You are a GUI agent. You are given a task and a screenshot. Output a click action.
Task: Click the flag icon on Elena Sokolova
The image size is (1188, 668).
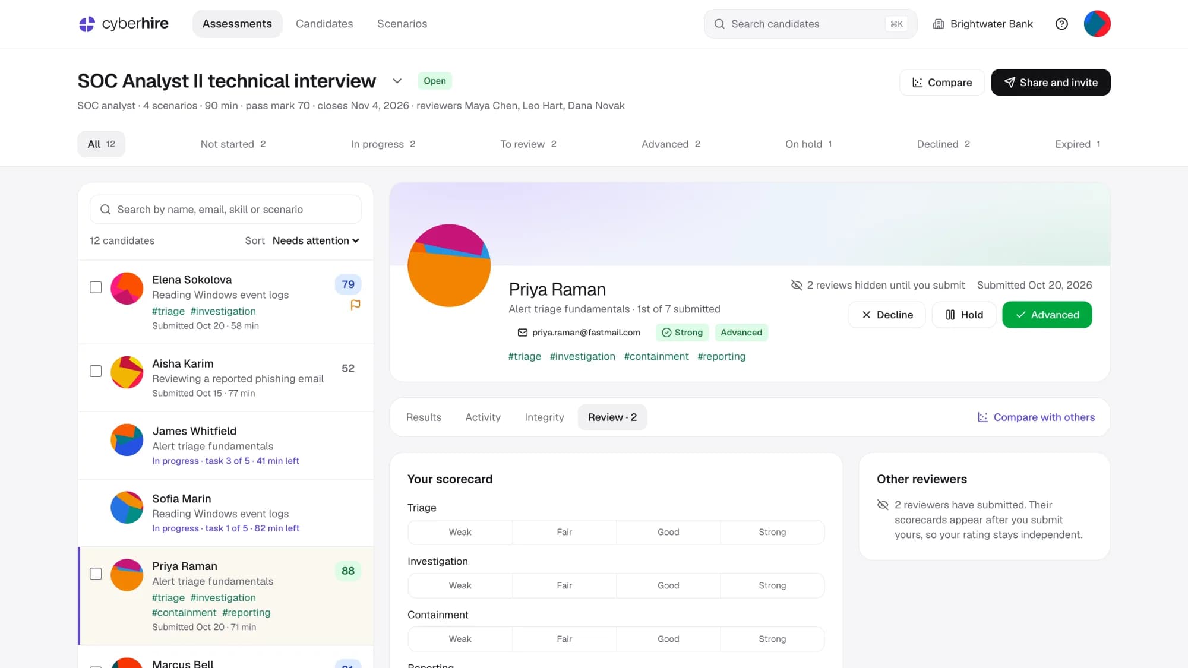(x=355, y=305)
